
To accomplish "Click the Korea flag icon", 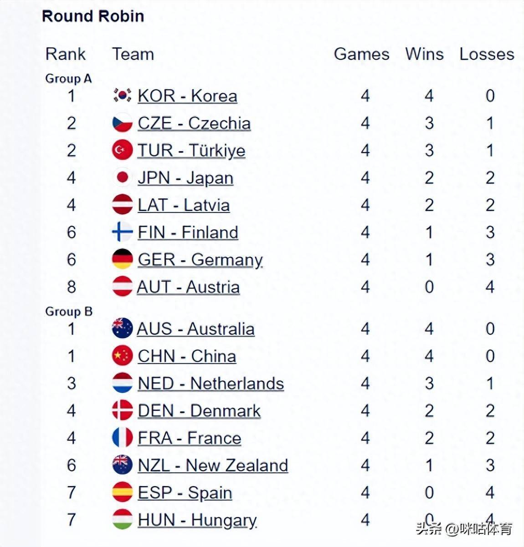I will [x=122, y=96].
